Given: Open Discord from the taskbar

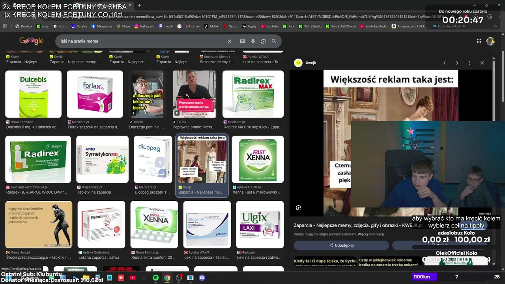Looking at the screenshot, I should [x=202, y=278].
